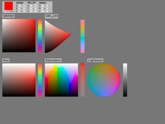The height and width of the screenshot is (124, 165).
Task: Click the OKLrCH hue strip slider
Action: (x=82, y=36)
